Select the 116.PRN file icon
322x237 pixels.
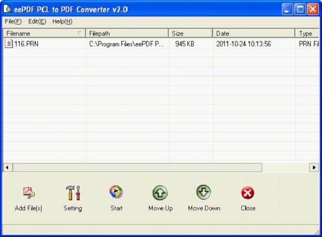9,44
